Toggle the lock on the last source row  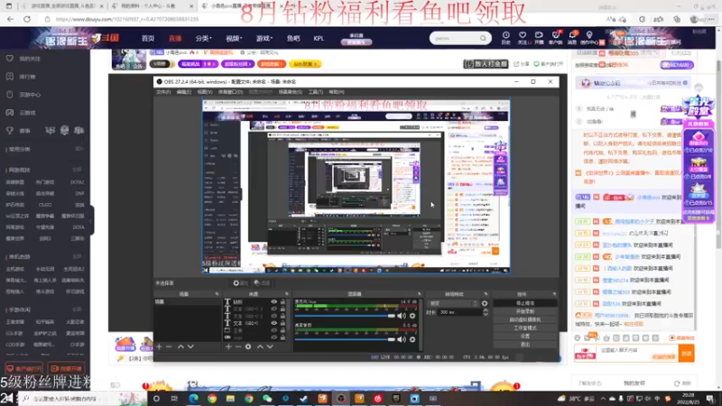pyautogui.click(x=282, y=337)
